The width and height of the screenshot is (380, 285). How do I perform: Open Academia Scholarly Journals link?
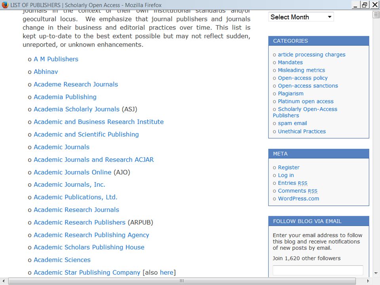pos(76,109)
